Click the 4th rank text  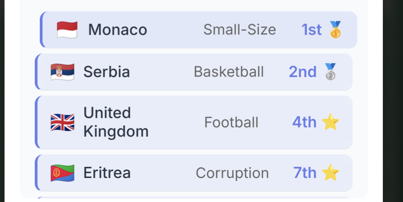coord(304,122)
